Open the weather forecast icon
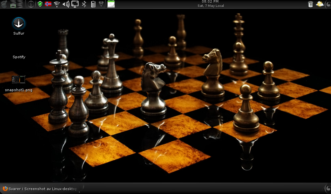Viewport: 331px width, 194px height. [320, 4]
